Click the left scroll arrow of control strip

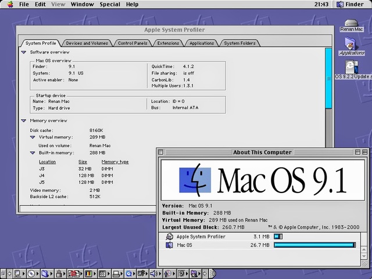(x=9, y=274)
